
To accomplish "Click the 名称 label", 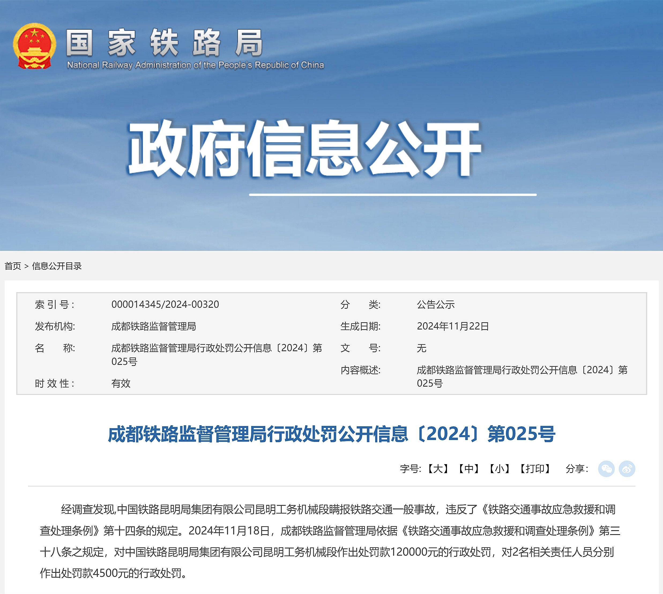I will pos(55,348).
